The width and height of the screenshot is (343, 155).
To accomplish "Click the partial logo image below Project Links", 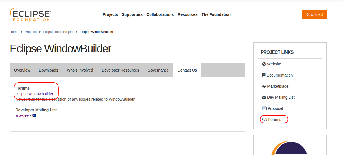I will pos(290,148).
